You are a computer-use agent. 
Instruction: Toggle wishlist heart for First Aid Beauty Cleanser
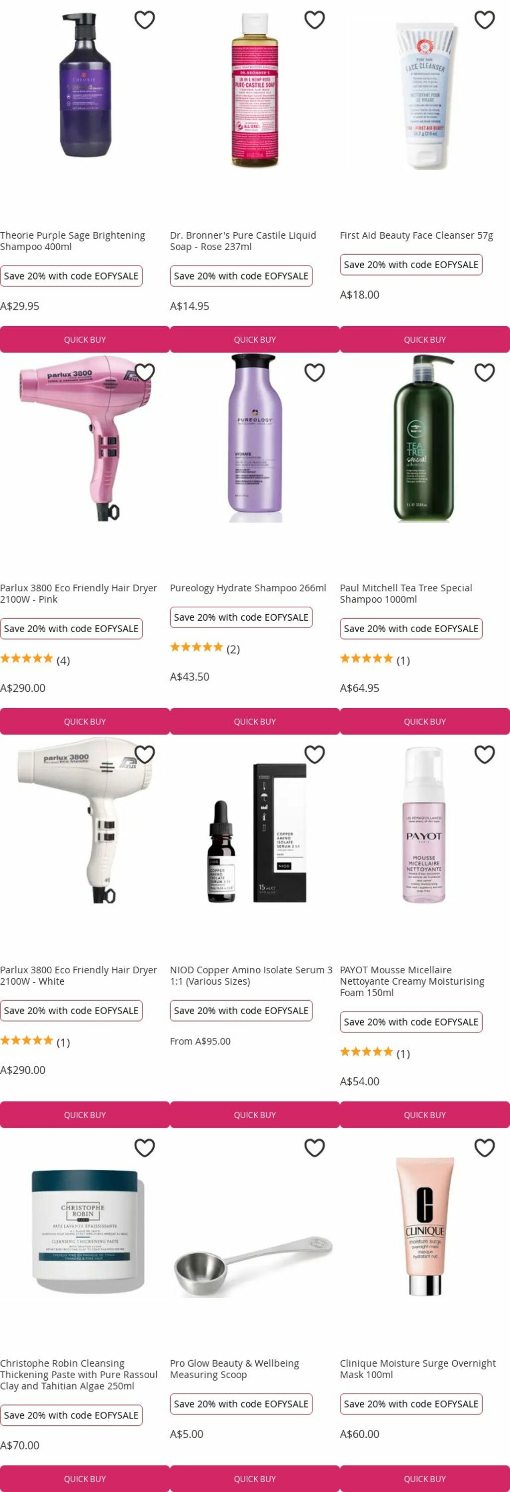(485, 20)
